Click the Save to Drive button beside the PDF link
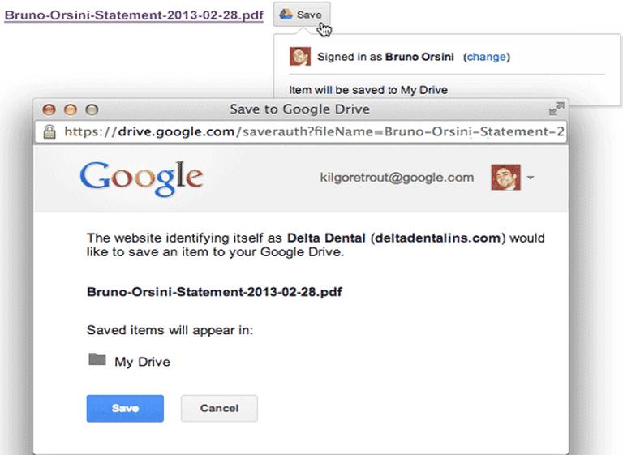Screen dimensions: 623x455 coord(302,15)
